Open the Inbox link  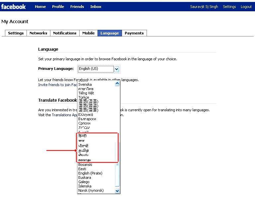click(96, 7)
